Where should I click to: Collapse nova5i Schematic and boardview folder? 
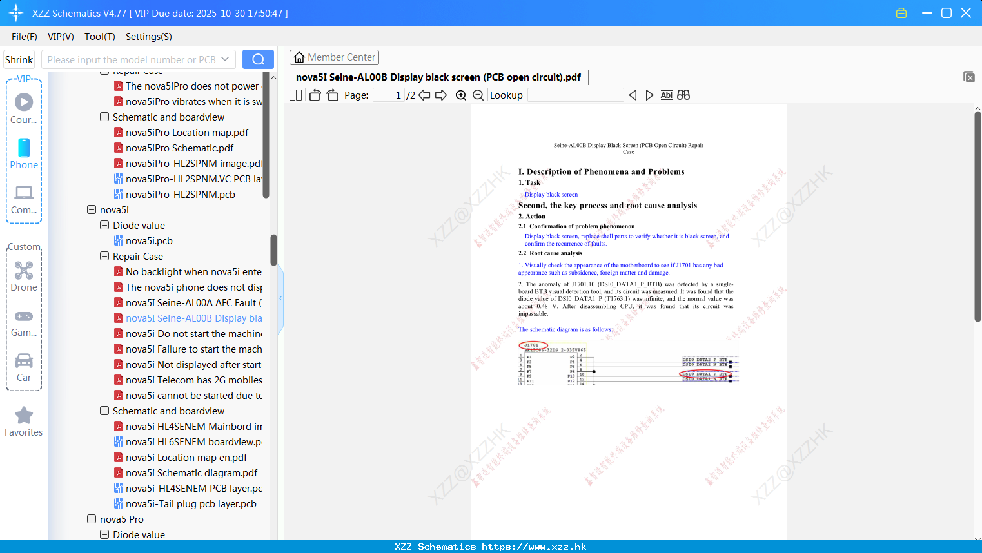tap(104, 411)
